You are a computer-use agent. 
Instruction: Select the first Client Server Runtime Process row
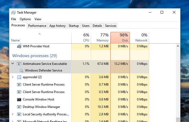(44, 85)
